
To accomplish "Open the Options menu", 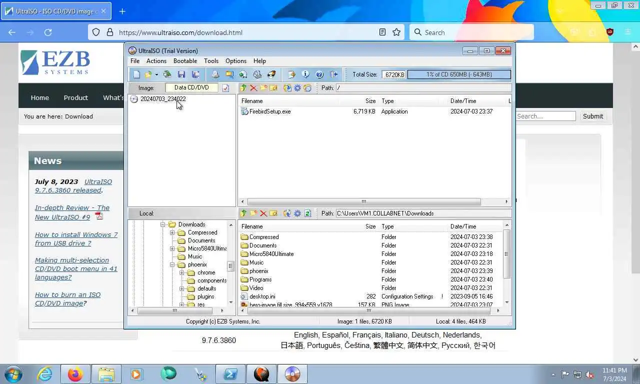I will coord(236,61).
